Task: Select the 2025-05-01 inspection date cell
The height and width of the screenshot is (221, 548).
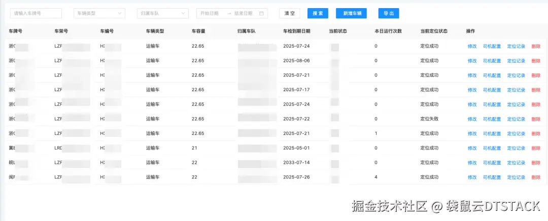Action: point(296,148)
